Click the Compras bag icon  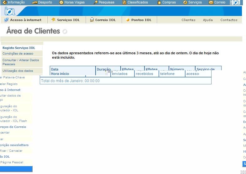[x=159, y=3]
